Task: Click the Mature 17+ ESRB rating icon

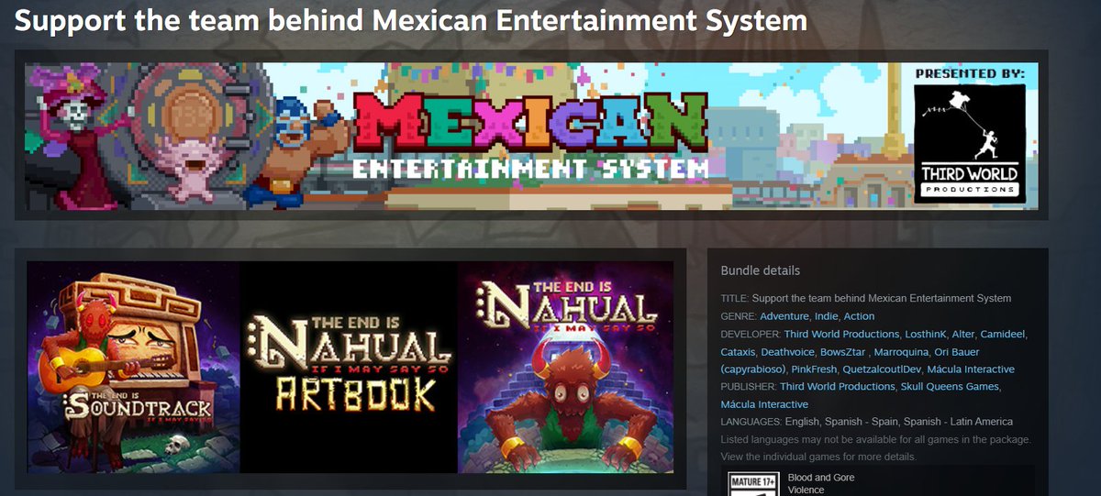Action: point(753,483)
